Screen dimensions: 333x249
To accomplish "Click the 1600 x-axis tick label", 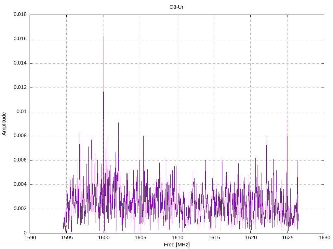I will [x=104, y=238].
